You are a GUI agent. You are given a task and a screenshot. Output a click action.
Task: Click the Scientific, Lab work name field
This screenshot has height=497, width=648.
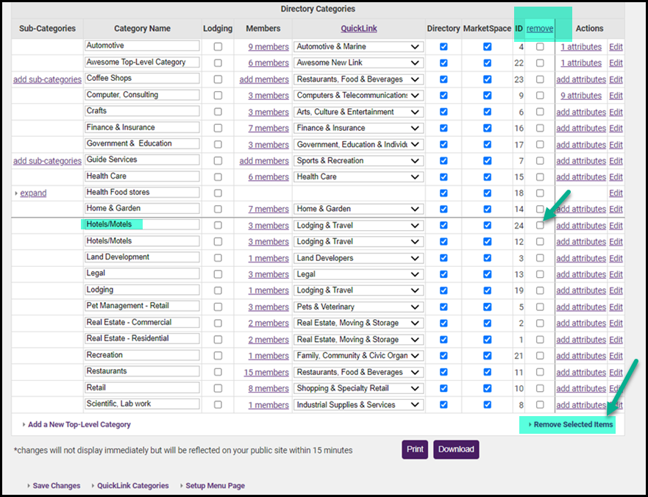click(142, 404)
